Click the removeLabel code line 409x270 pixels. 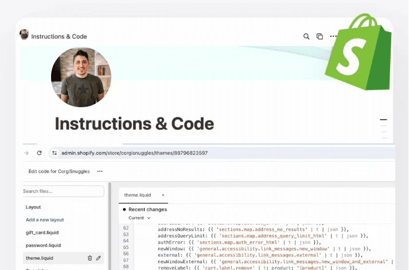click(257, 268)
